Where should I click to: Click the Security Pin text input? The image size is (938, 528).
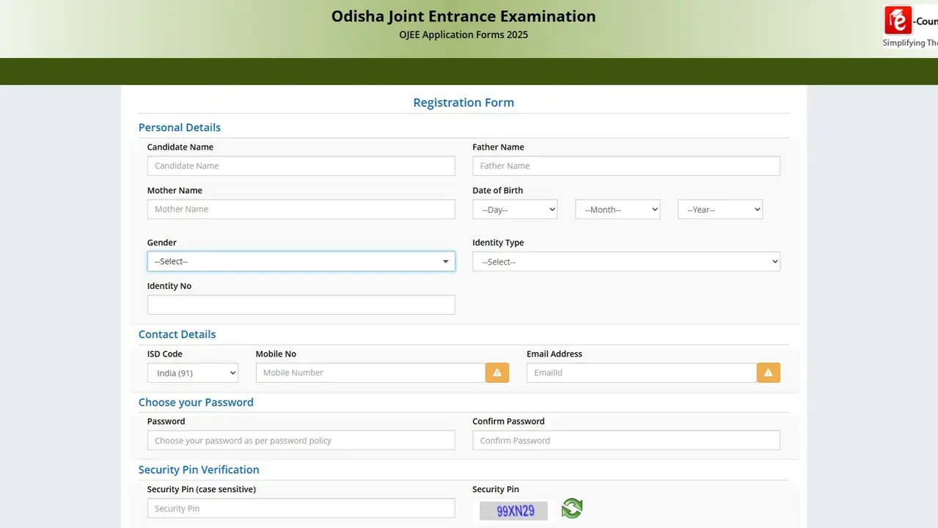(x=301, y=508)
